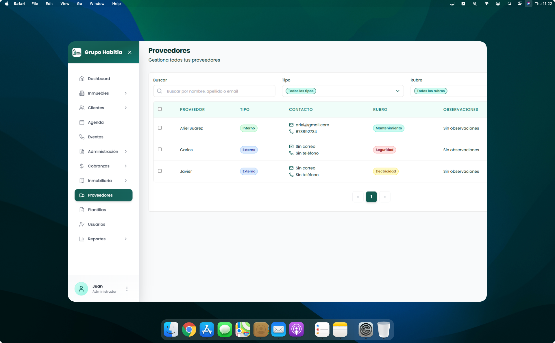555x343 pixels.
Task: Close the sidebar with the X icon
Action: tap(130, 52)
